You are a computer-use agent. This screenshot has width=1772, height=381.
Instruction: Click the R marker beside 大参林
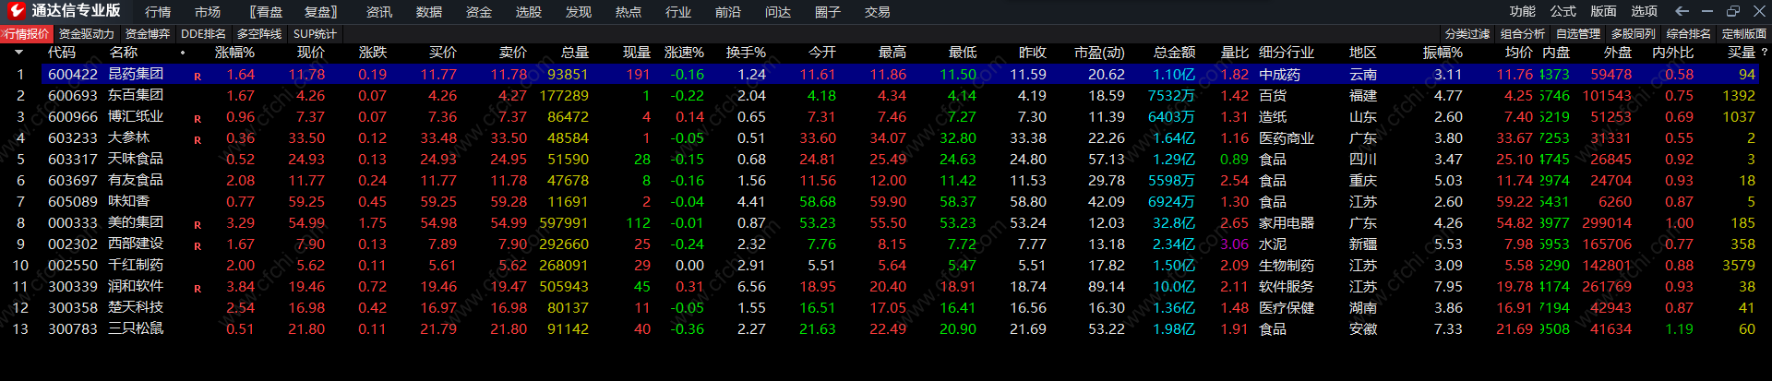[x=198, y=140]
